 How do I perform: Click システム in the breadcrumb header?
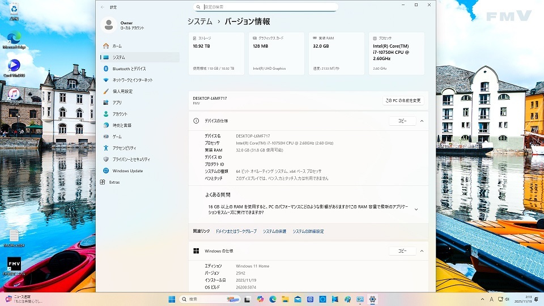(x=200, y=22)
